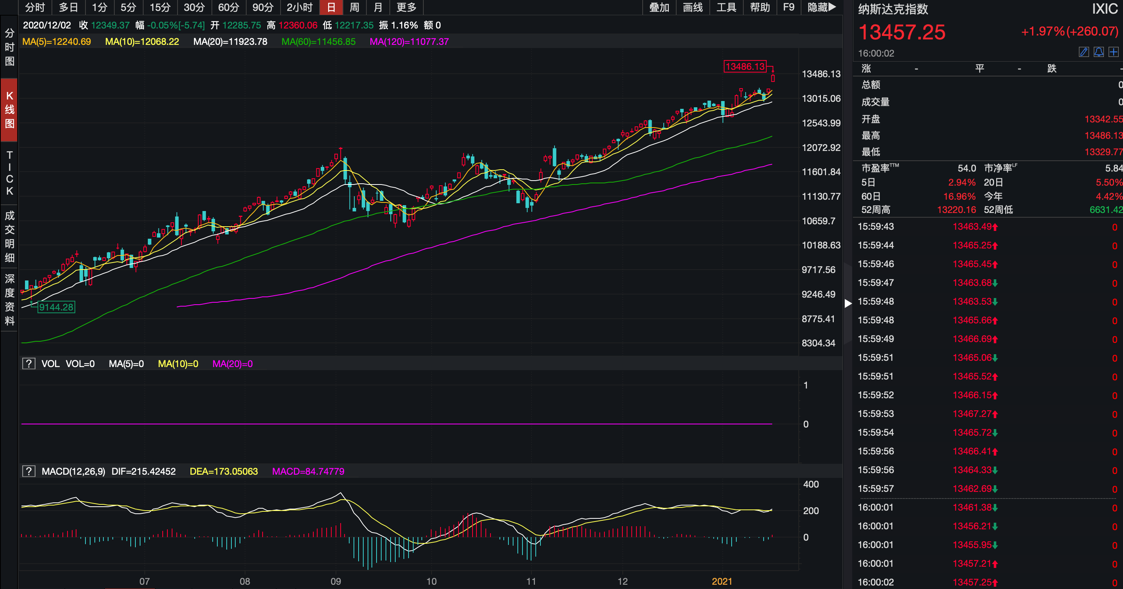Switch to 分时 timeframe tab
Viewport: 1123px width, 589px height.
(35, 7)
